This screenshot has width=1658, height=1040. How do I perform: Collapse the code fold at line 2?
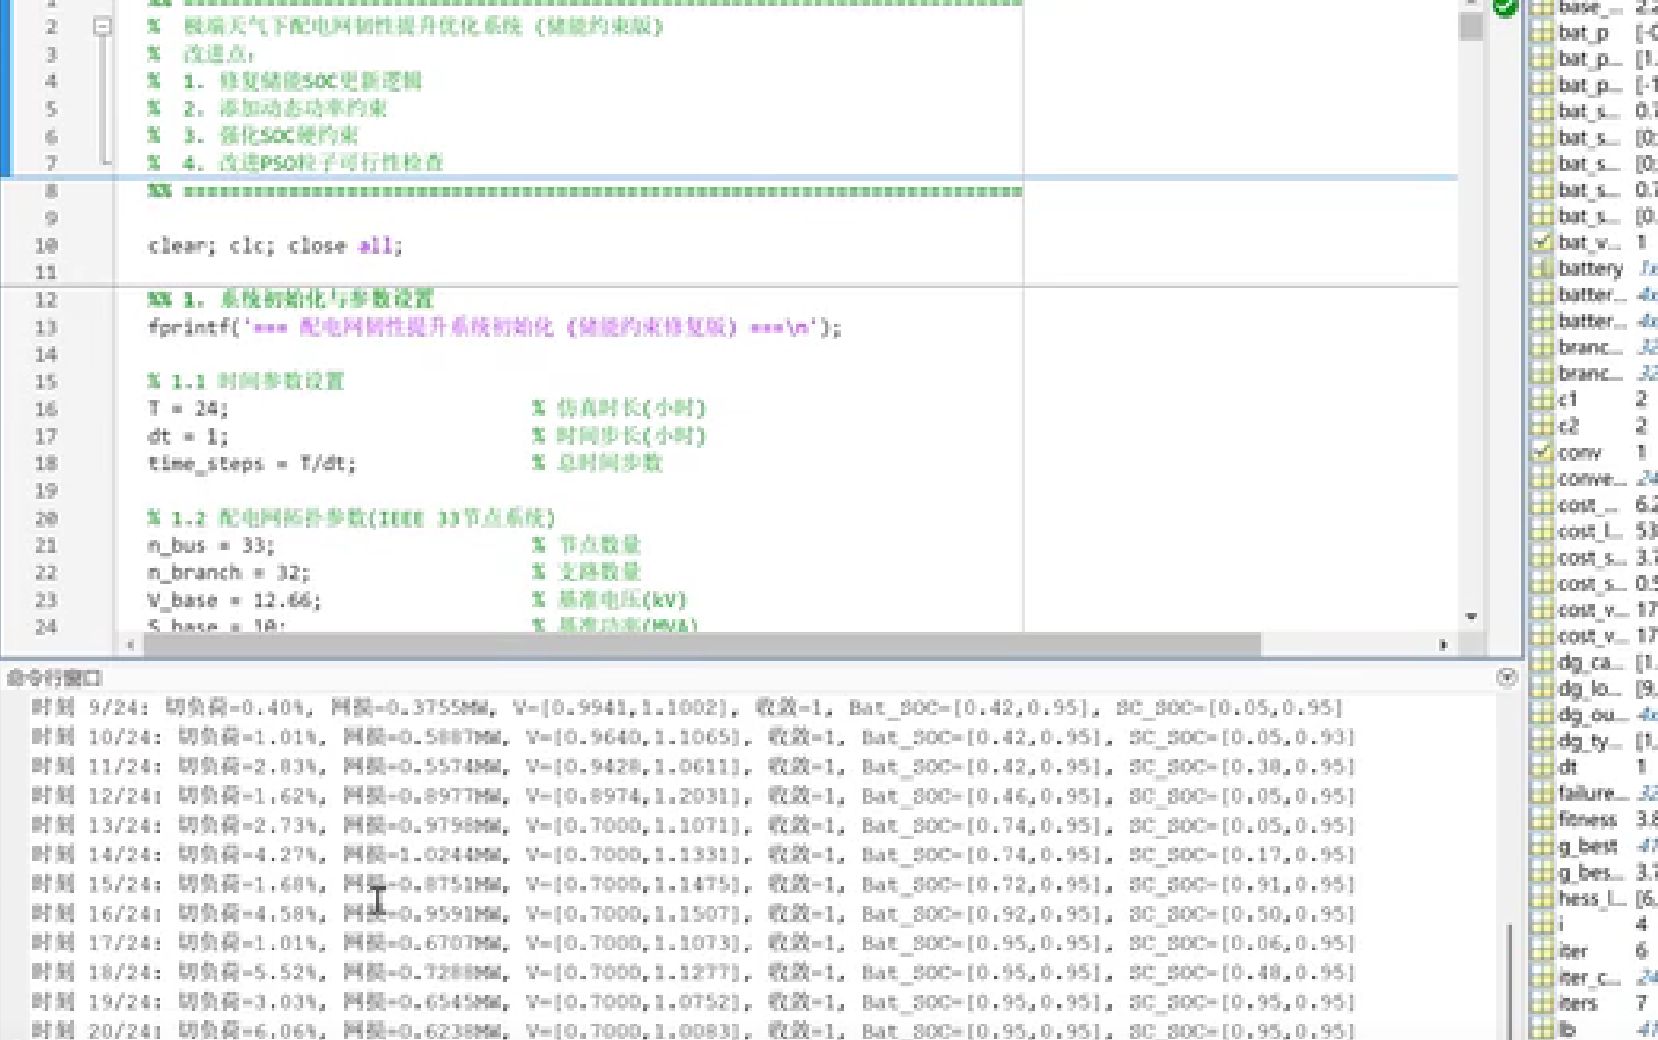pyautogui.click(x=102, y=26)
